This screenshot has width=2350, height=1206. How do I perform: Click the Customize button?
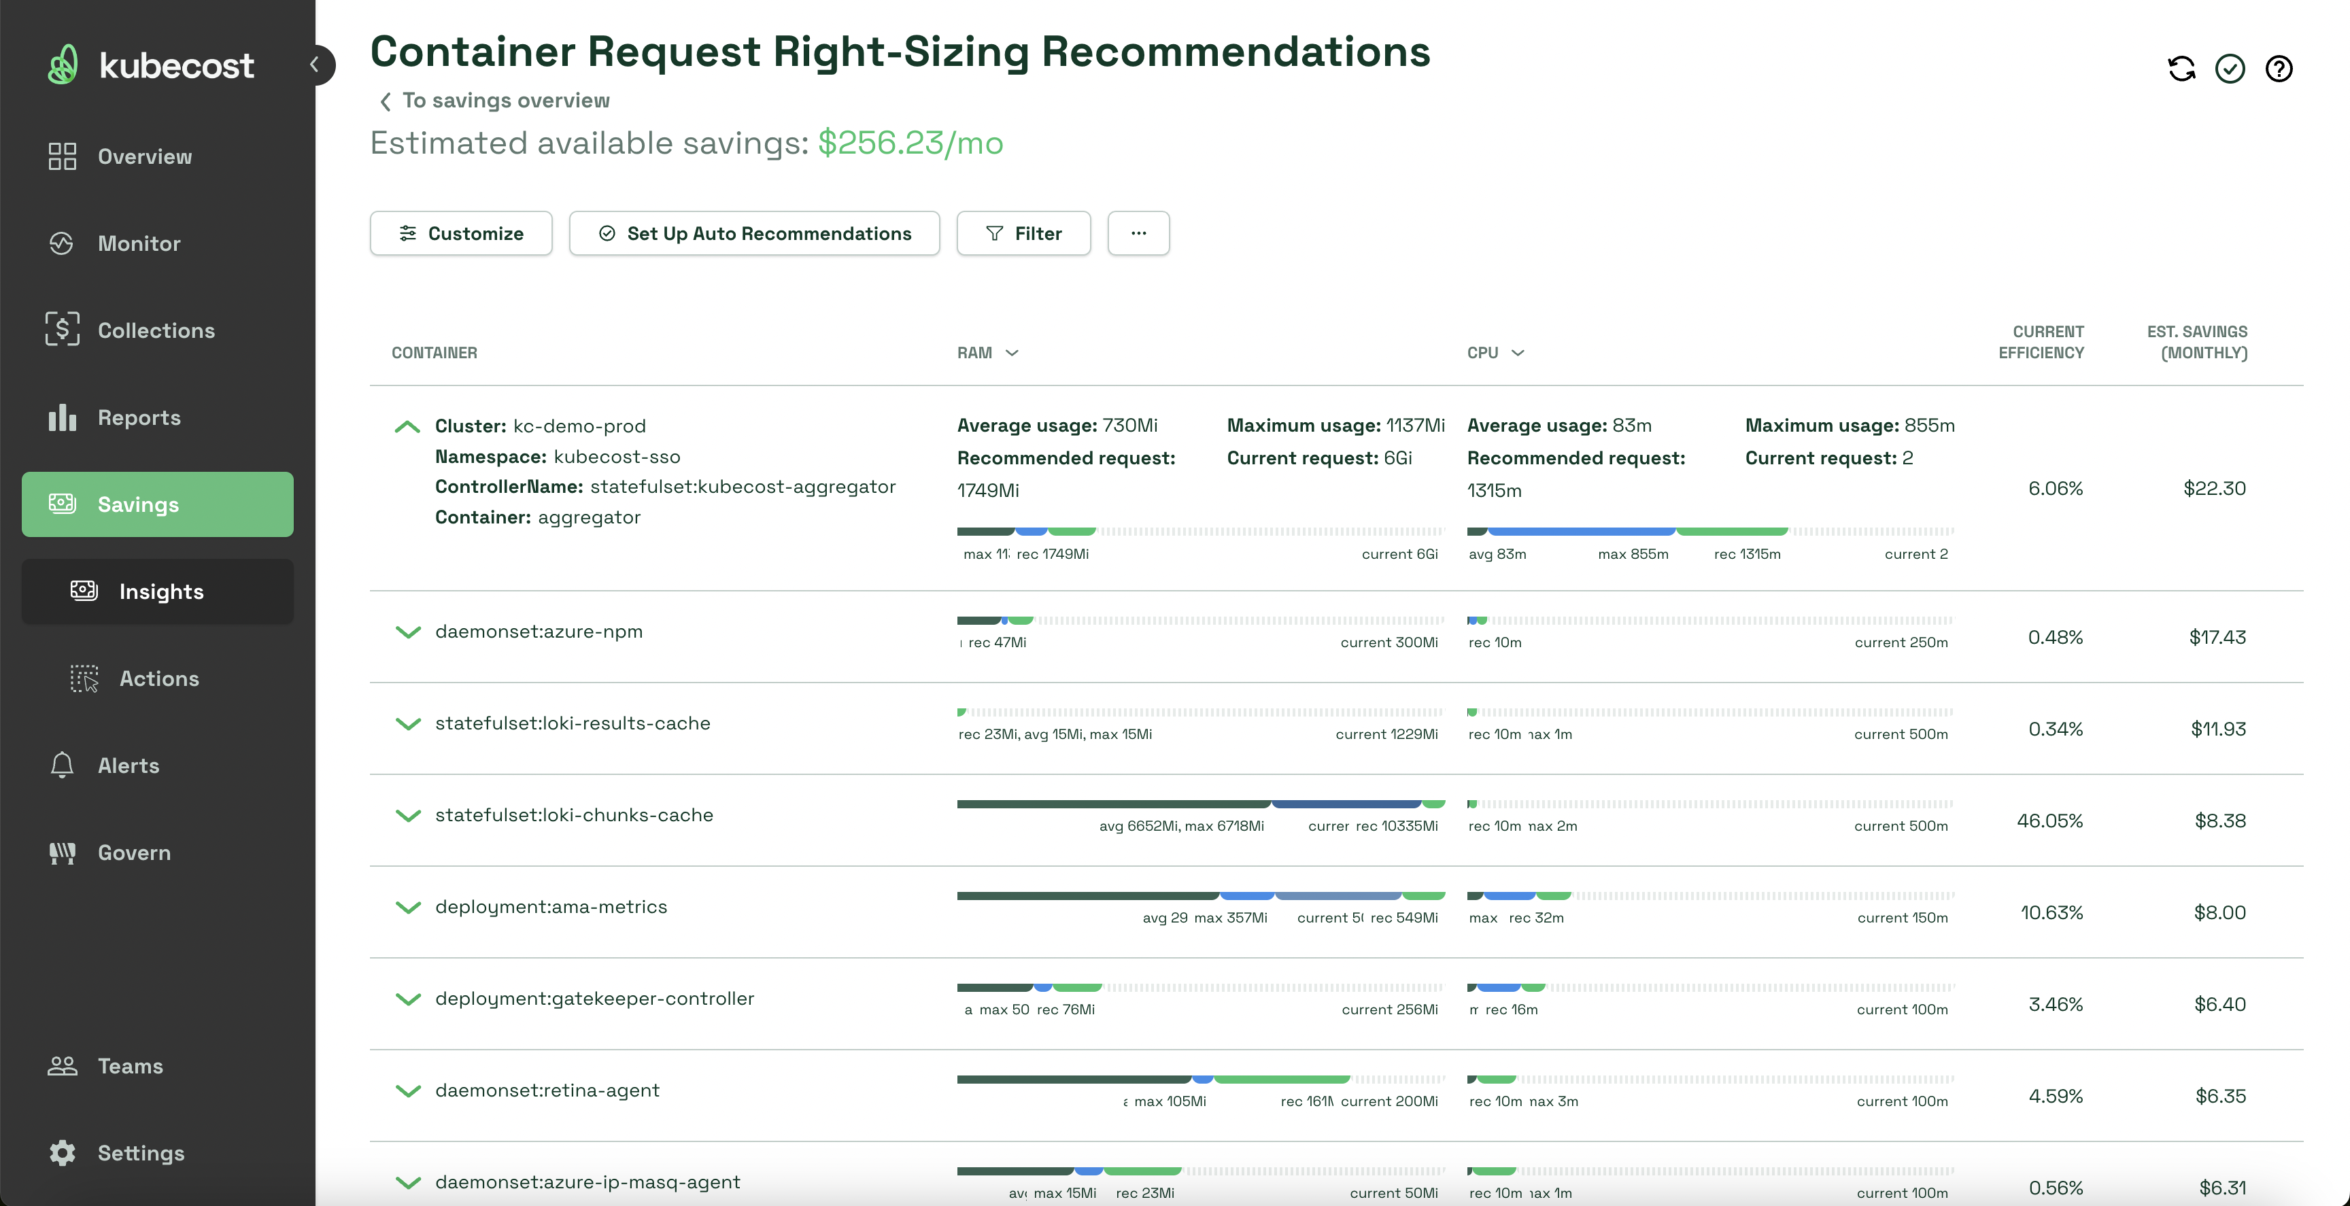461,234
